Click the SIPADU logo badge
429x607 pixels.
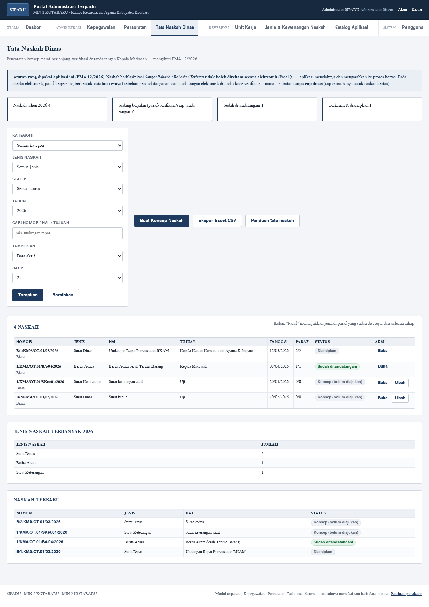pyautogui.click(x=18, y=10)
